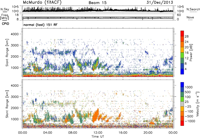Click the 4000 tick in the power panel

coord(15,34)
